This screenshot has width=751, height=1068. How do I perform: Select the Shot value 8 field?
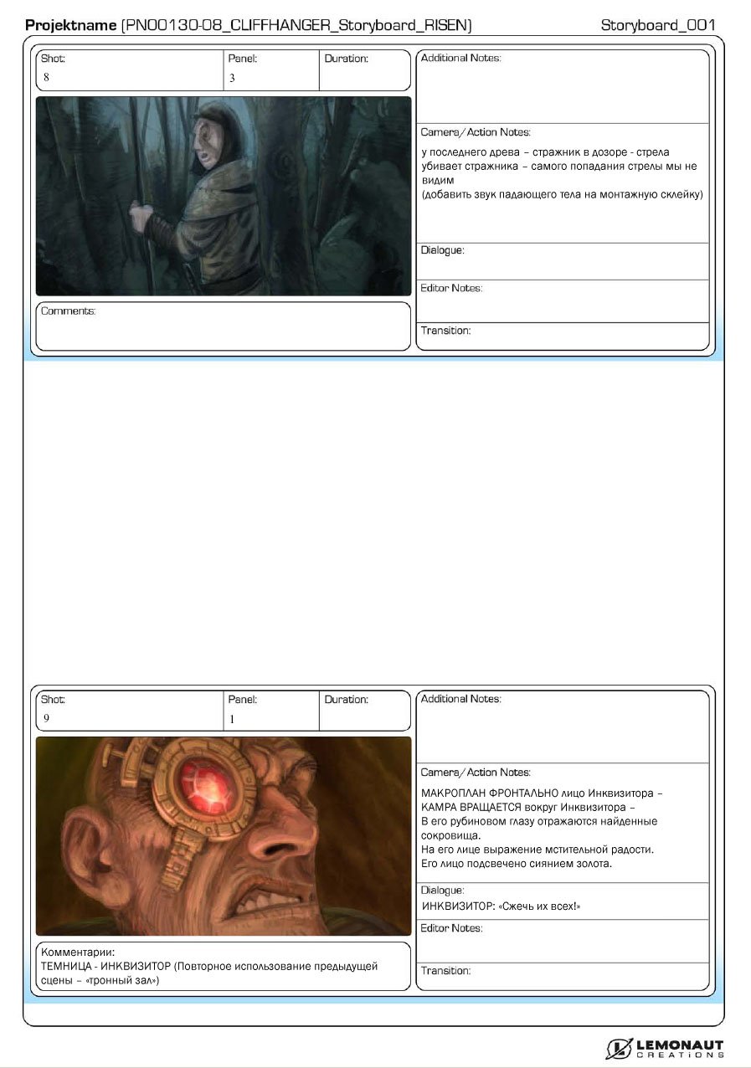[130, 70]
